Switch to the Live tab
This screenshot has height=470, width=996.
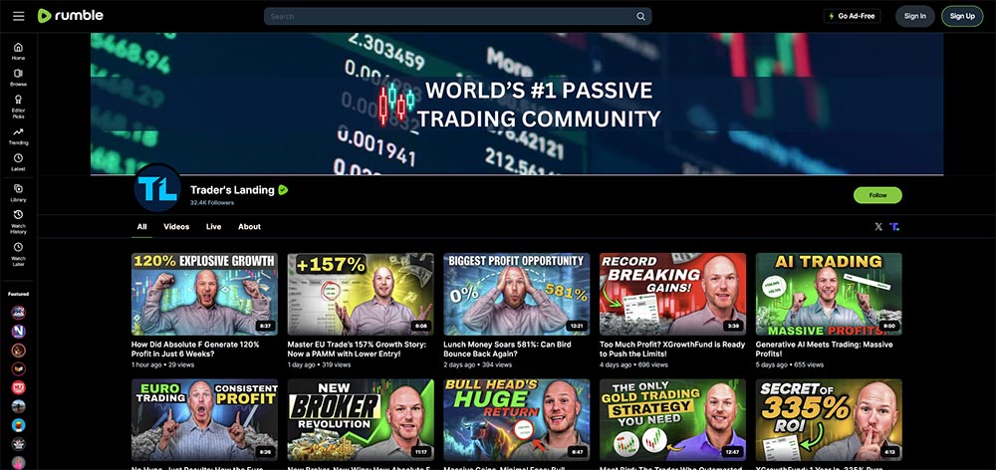(213, 227)
